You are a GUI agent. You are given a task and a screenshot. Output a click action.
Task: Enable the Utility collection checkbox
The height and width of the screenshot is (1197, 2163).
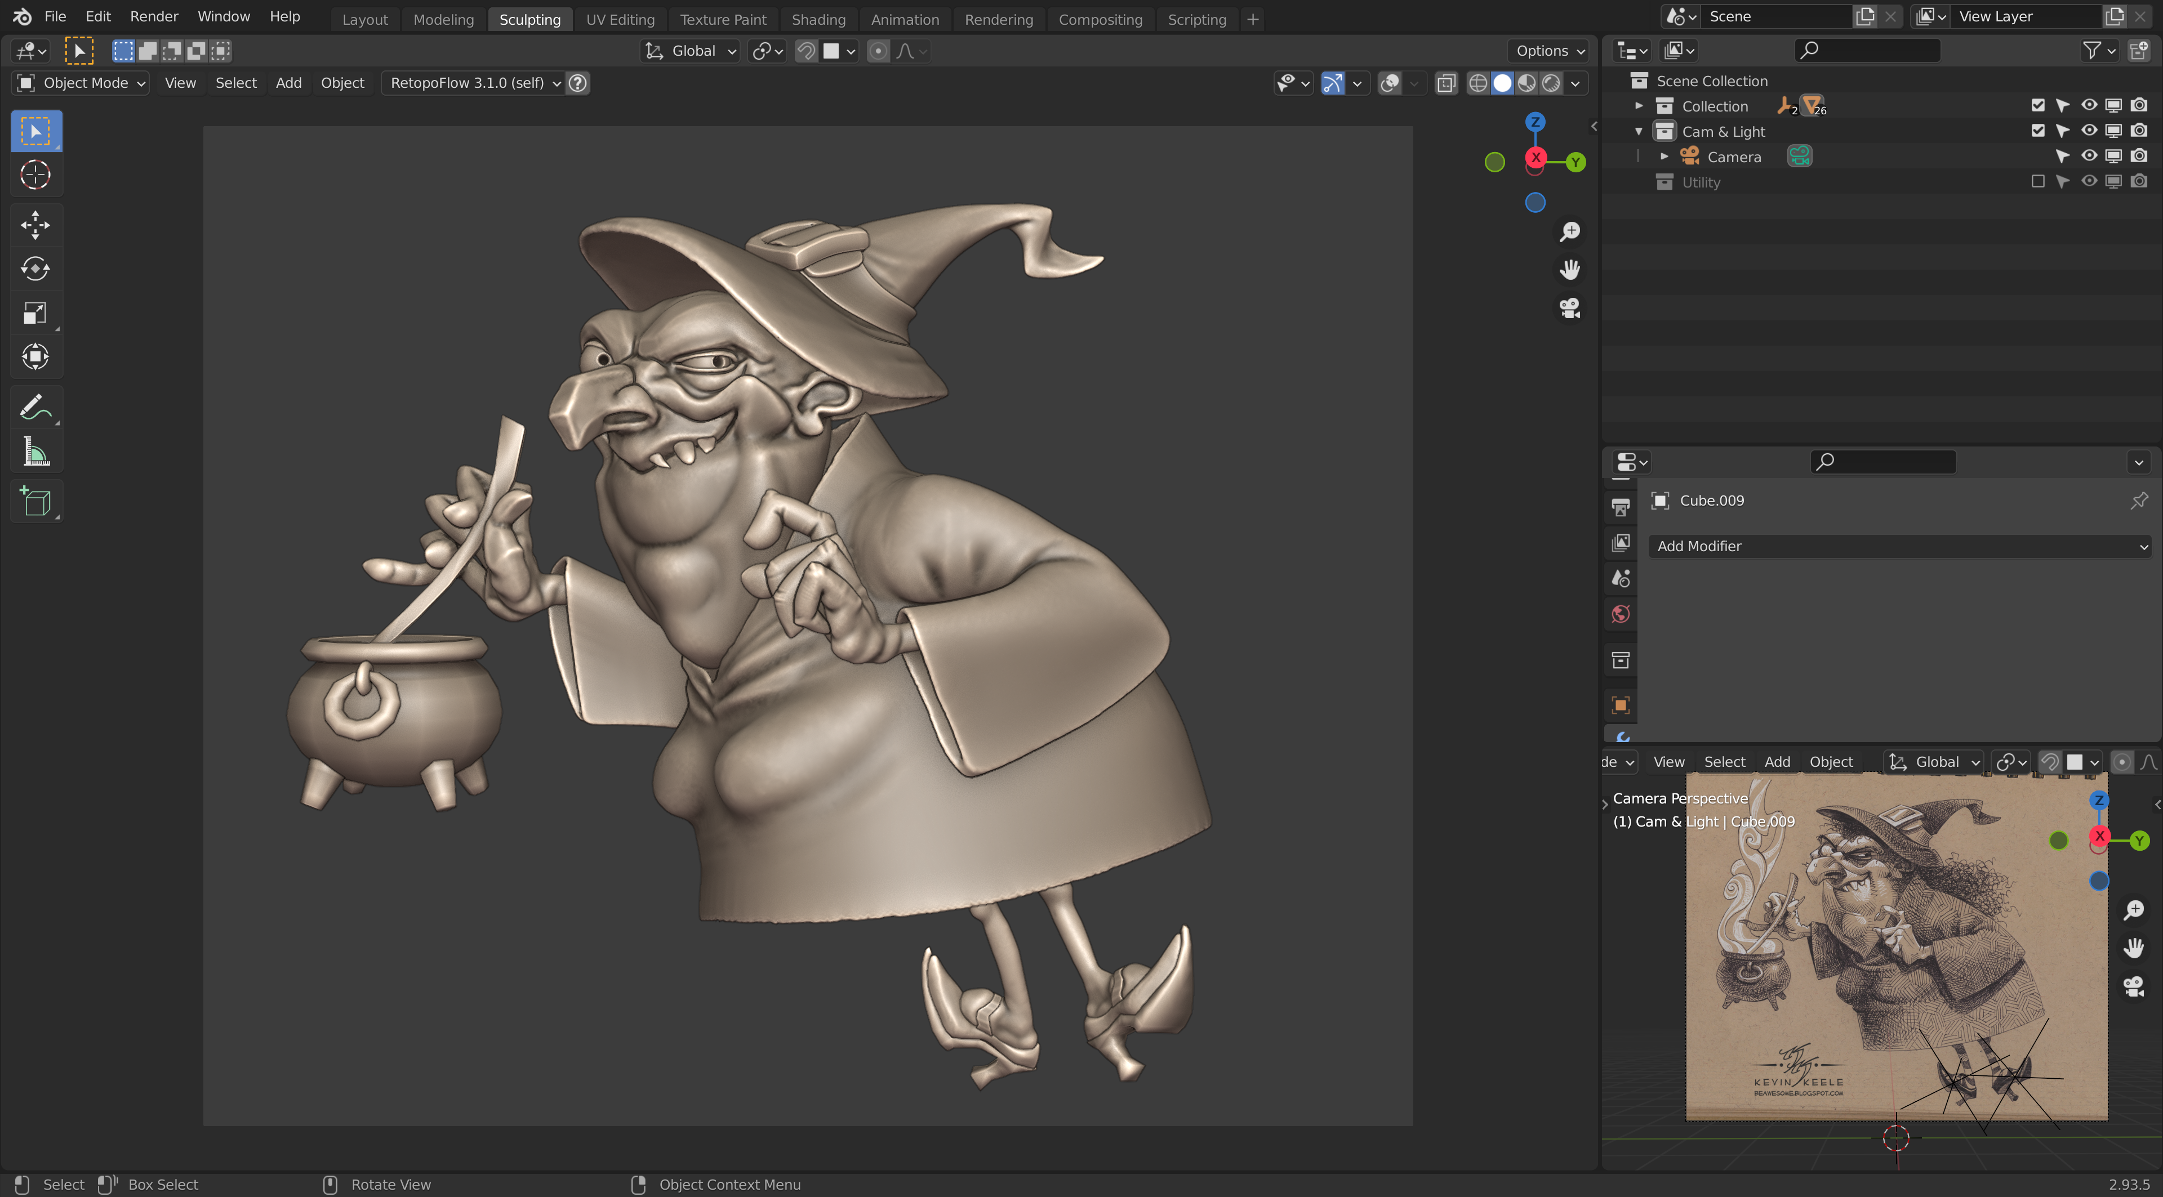tap(2038, 182)
